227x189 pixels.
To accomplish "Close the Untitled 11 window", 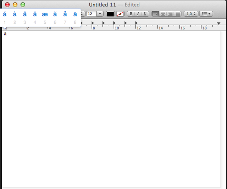I will click(x=7, y=5).
